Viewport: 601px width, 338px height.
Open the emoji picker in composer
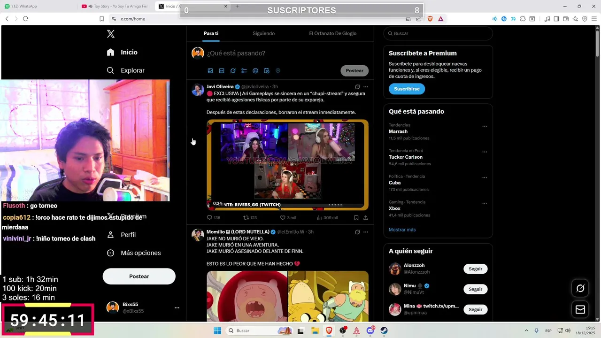(255, 71)
